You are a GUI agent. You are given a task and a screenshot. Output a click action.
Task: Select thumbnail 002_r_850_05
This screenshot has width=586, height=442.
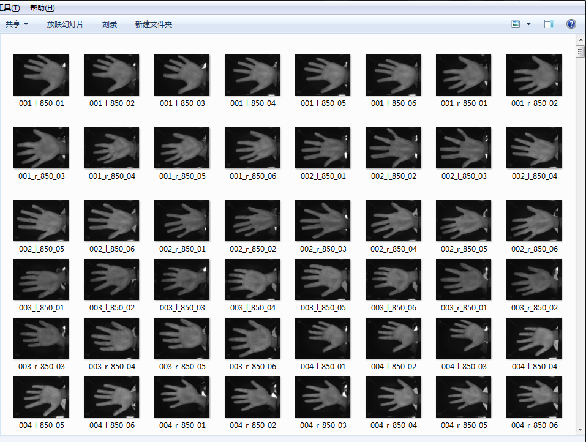[x=464, y=221]
